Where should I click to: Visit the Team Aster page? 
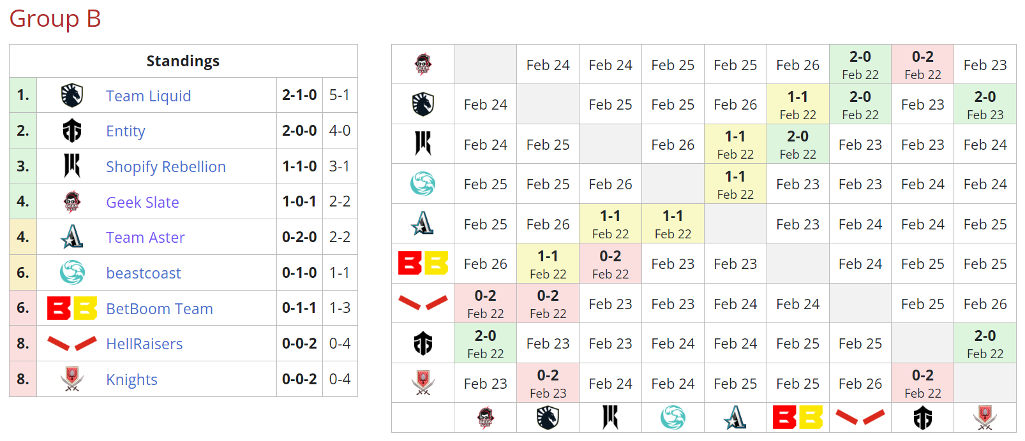pyautogui.click(x=146, y=238)
